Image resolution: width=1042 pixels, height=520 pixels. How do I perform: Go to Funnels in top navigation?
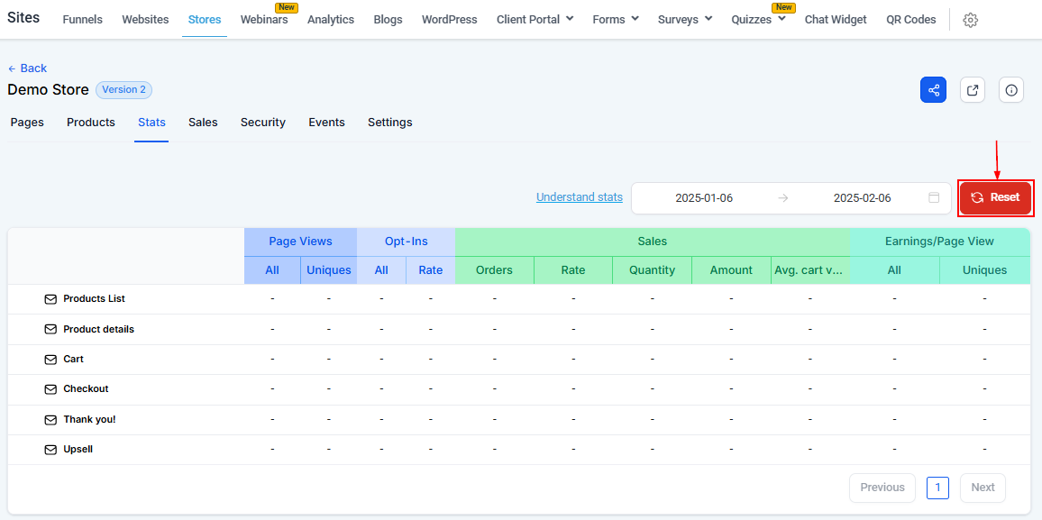pyautogui.click(x=82, y=19)
